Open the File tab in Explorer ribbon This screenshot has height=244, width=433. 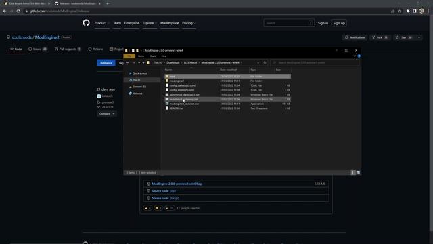click(129, 56)
